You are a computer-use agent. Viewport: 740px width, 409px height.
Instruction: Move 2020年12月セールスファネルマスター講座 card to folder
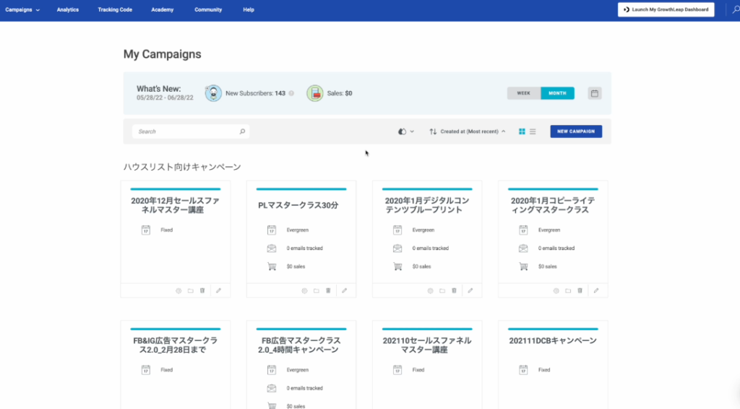click(x=191, y=290)
